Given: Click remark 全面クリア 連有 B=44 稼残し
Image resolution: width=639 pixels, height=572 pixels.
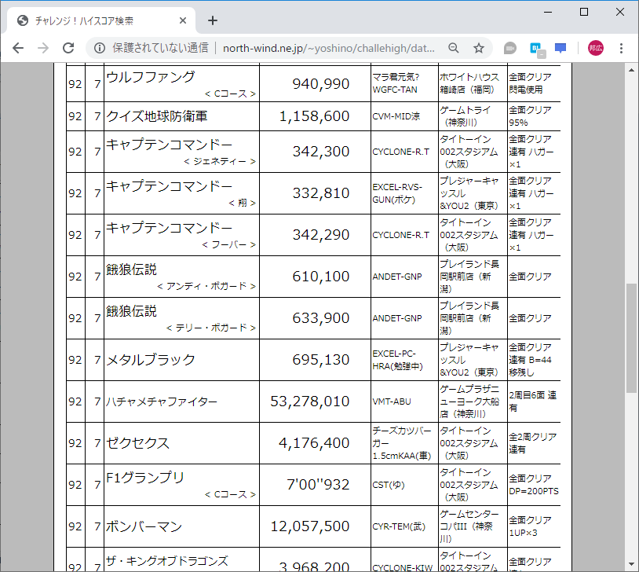Looking at the screenshot, I should click(x=530, y=360).
